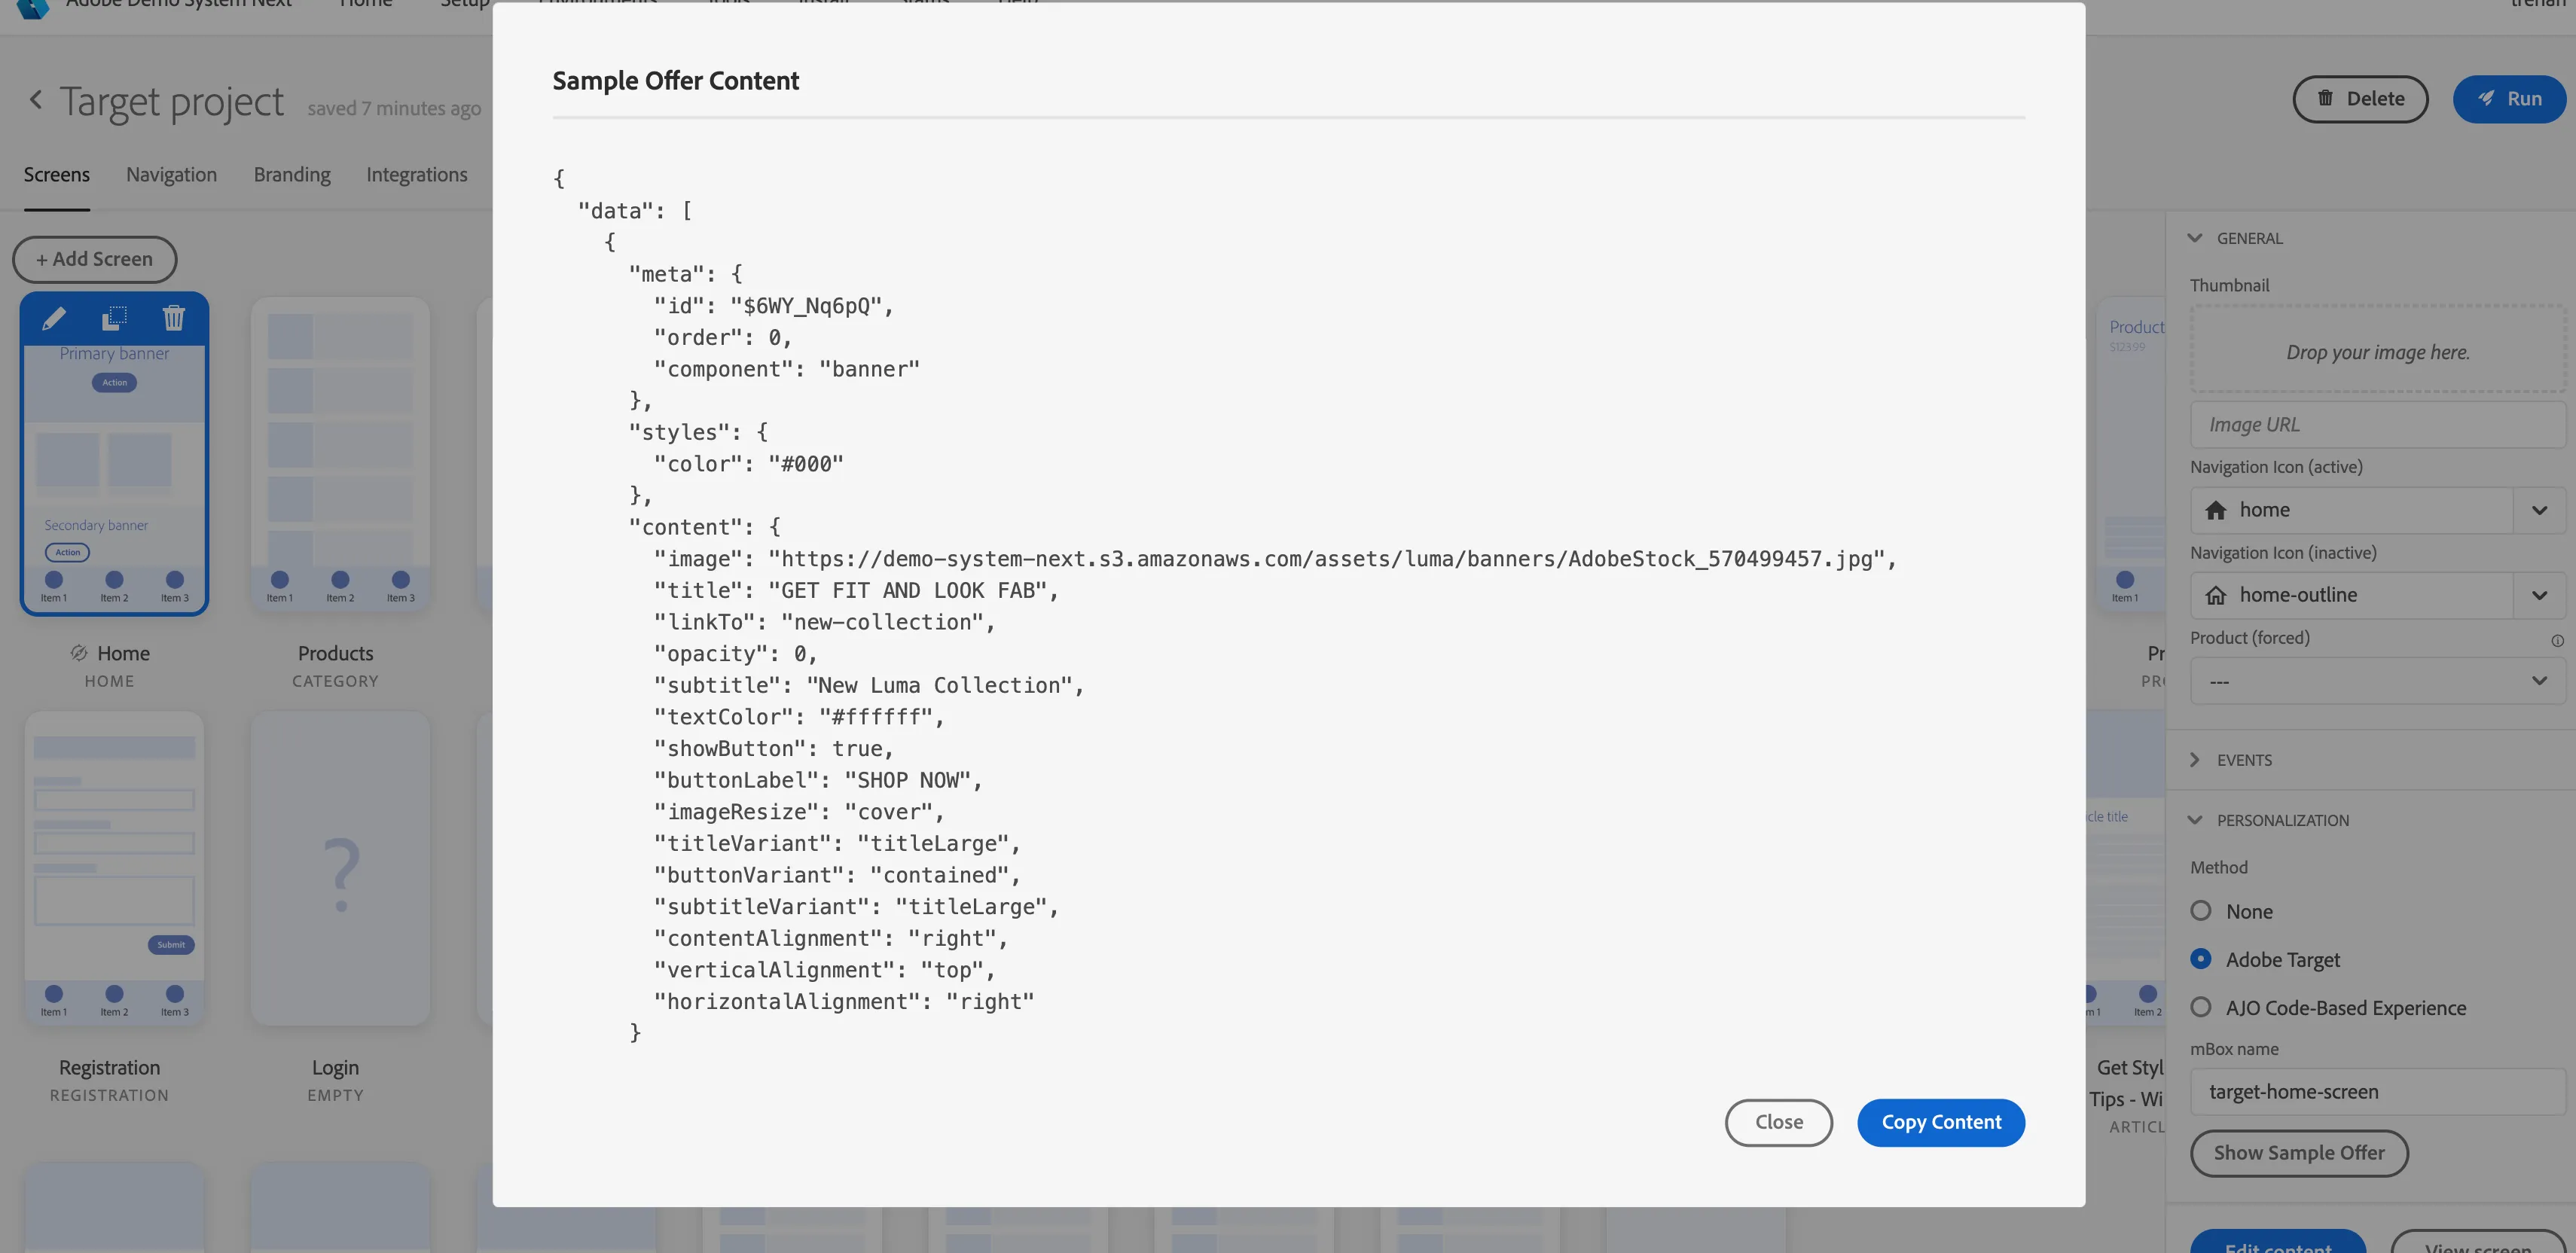This screenshot has height=1253, width=2576.
Task: Click the home icon in active navigation dropdown
Action: click(2216, 510)
